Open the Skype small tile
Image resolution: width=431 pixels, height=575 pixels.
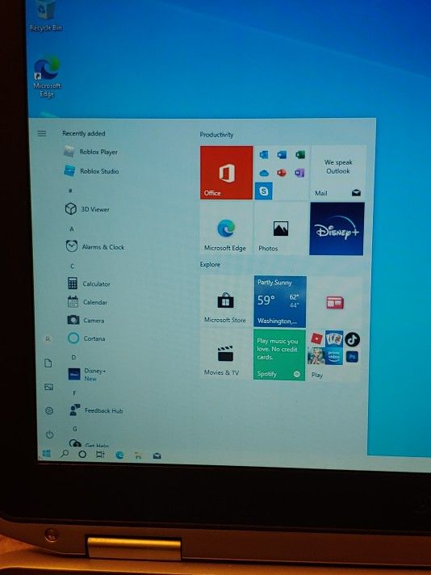click(x=263, y=191)
